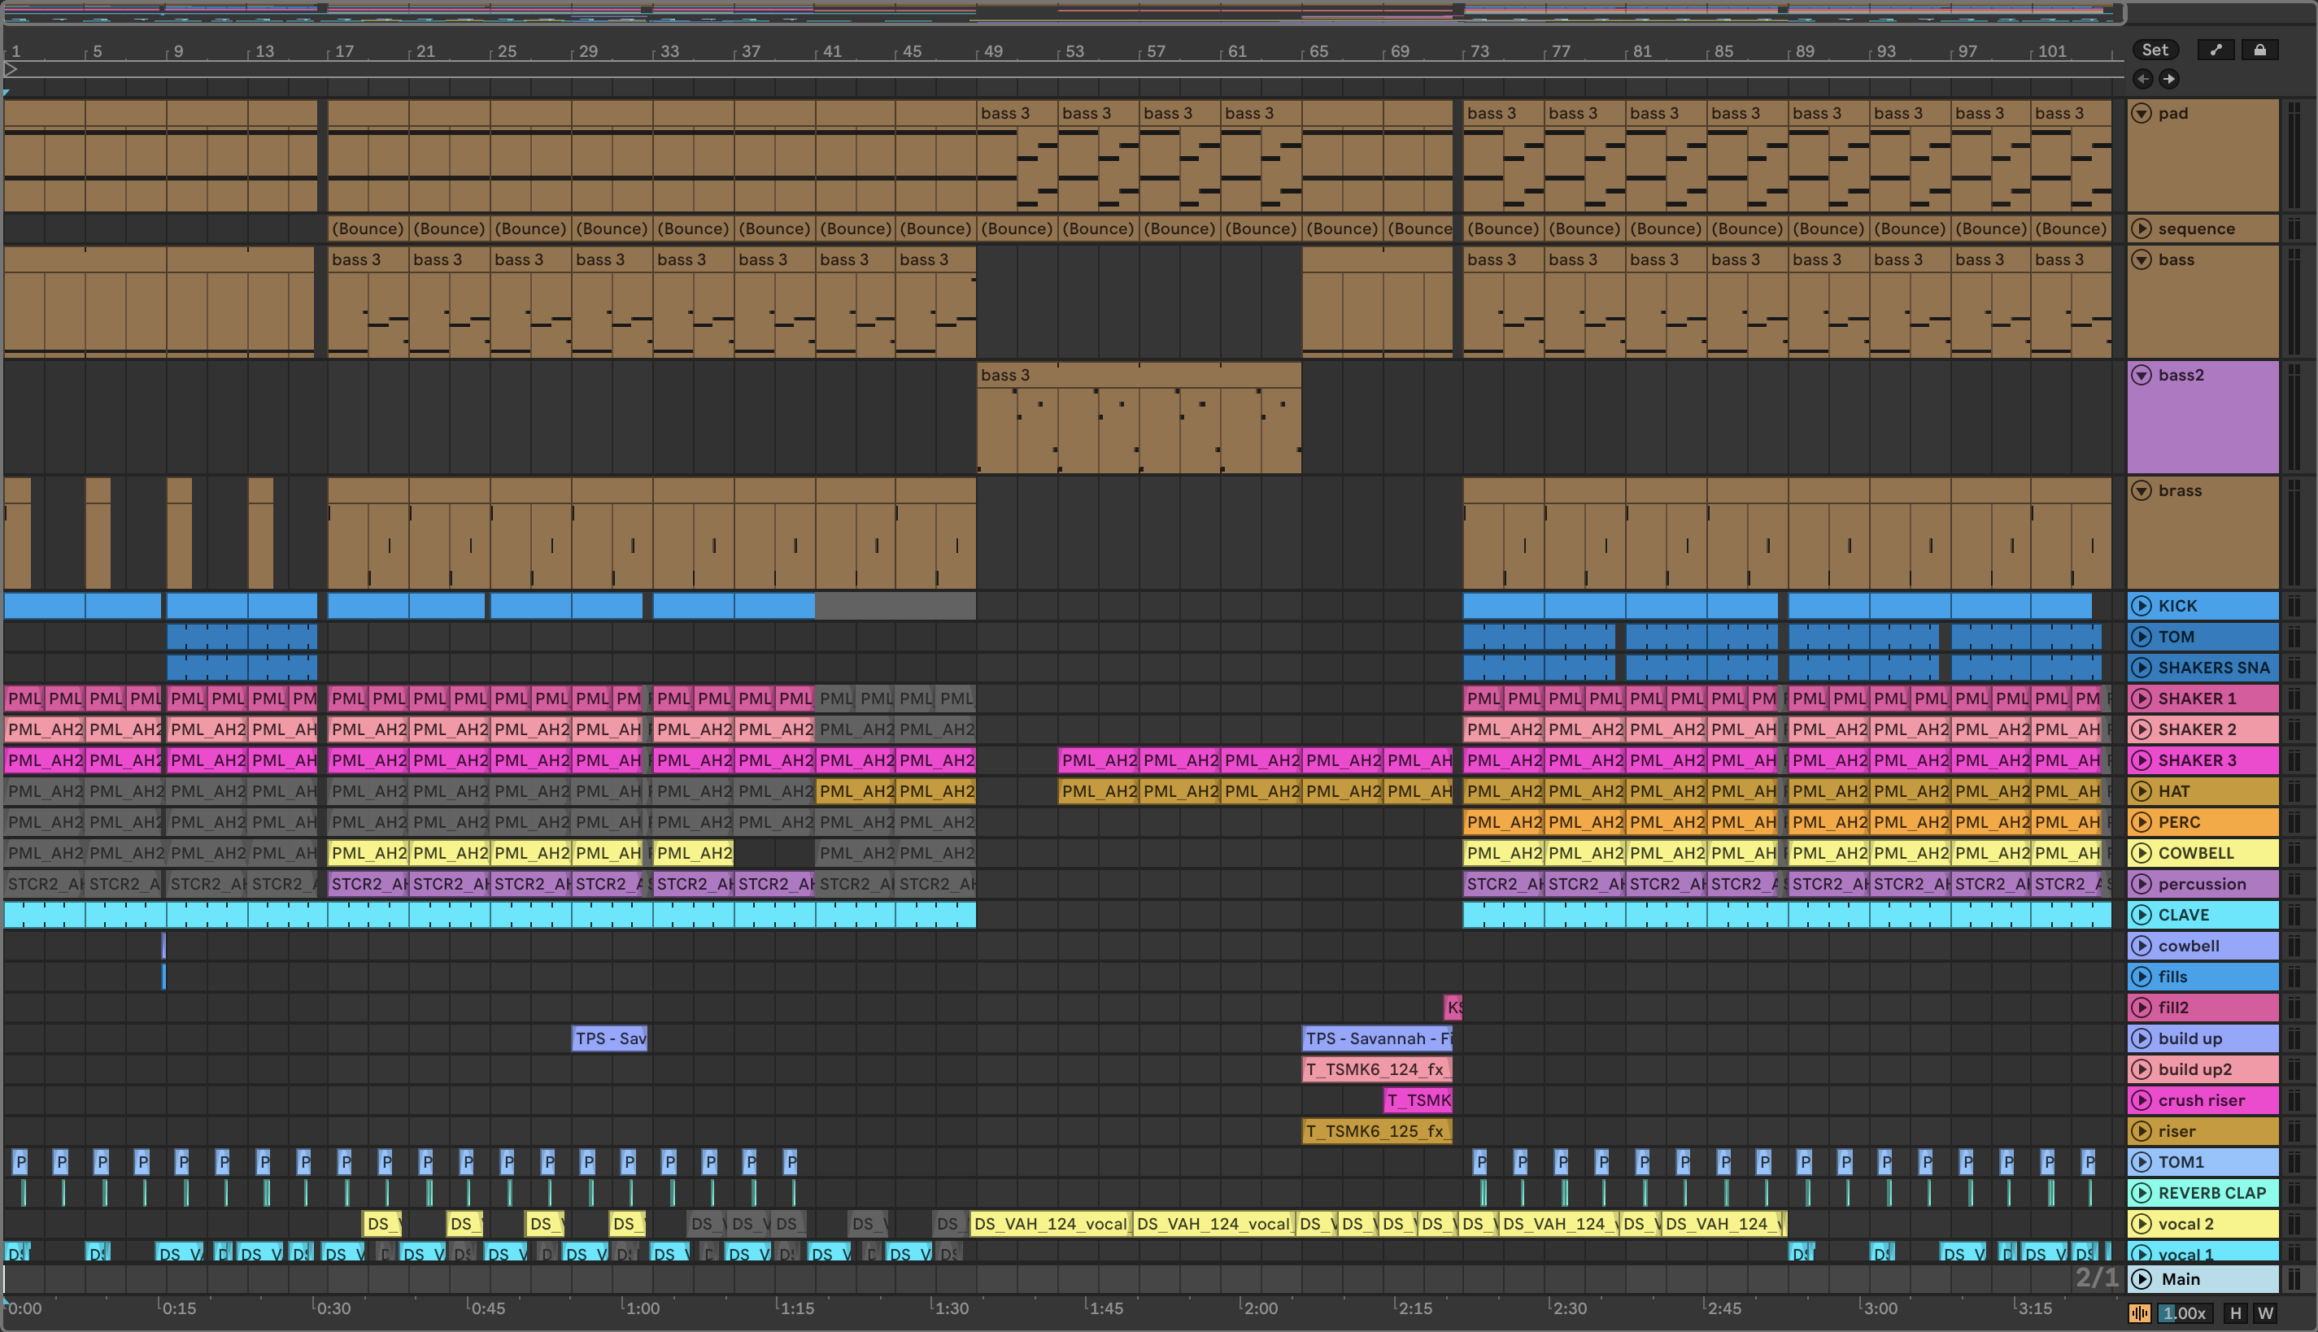Select the KICK track name
Screen dimensions: 2318x1332
pos(2177,606)
